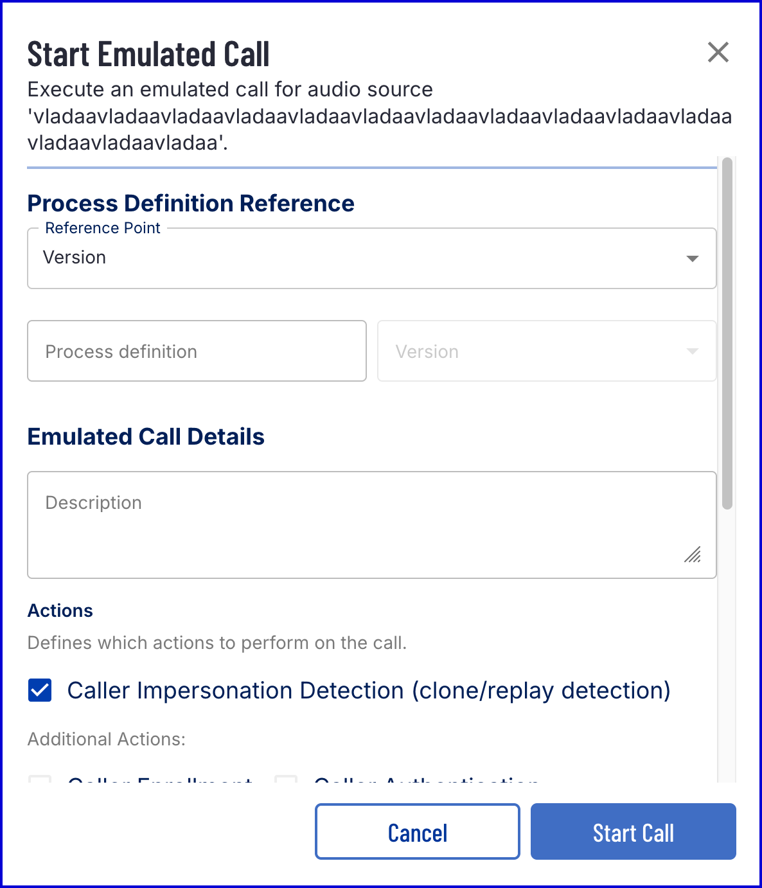Click the arrow of the greyed-out Version selector
The width and height of the screenshot is (762, 888).
(x=692, y=351)
